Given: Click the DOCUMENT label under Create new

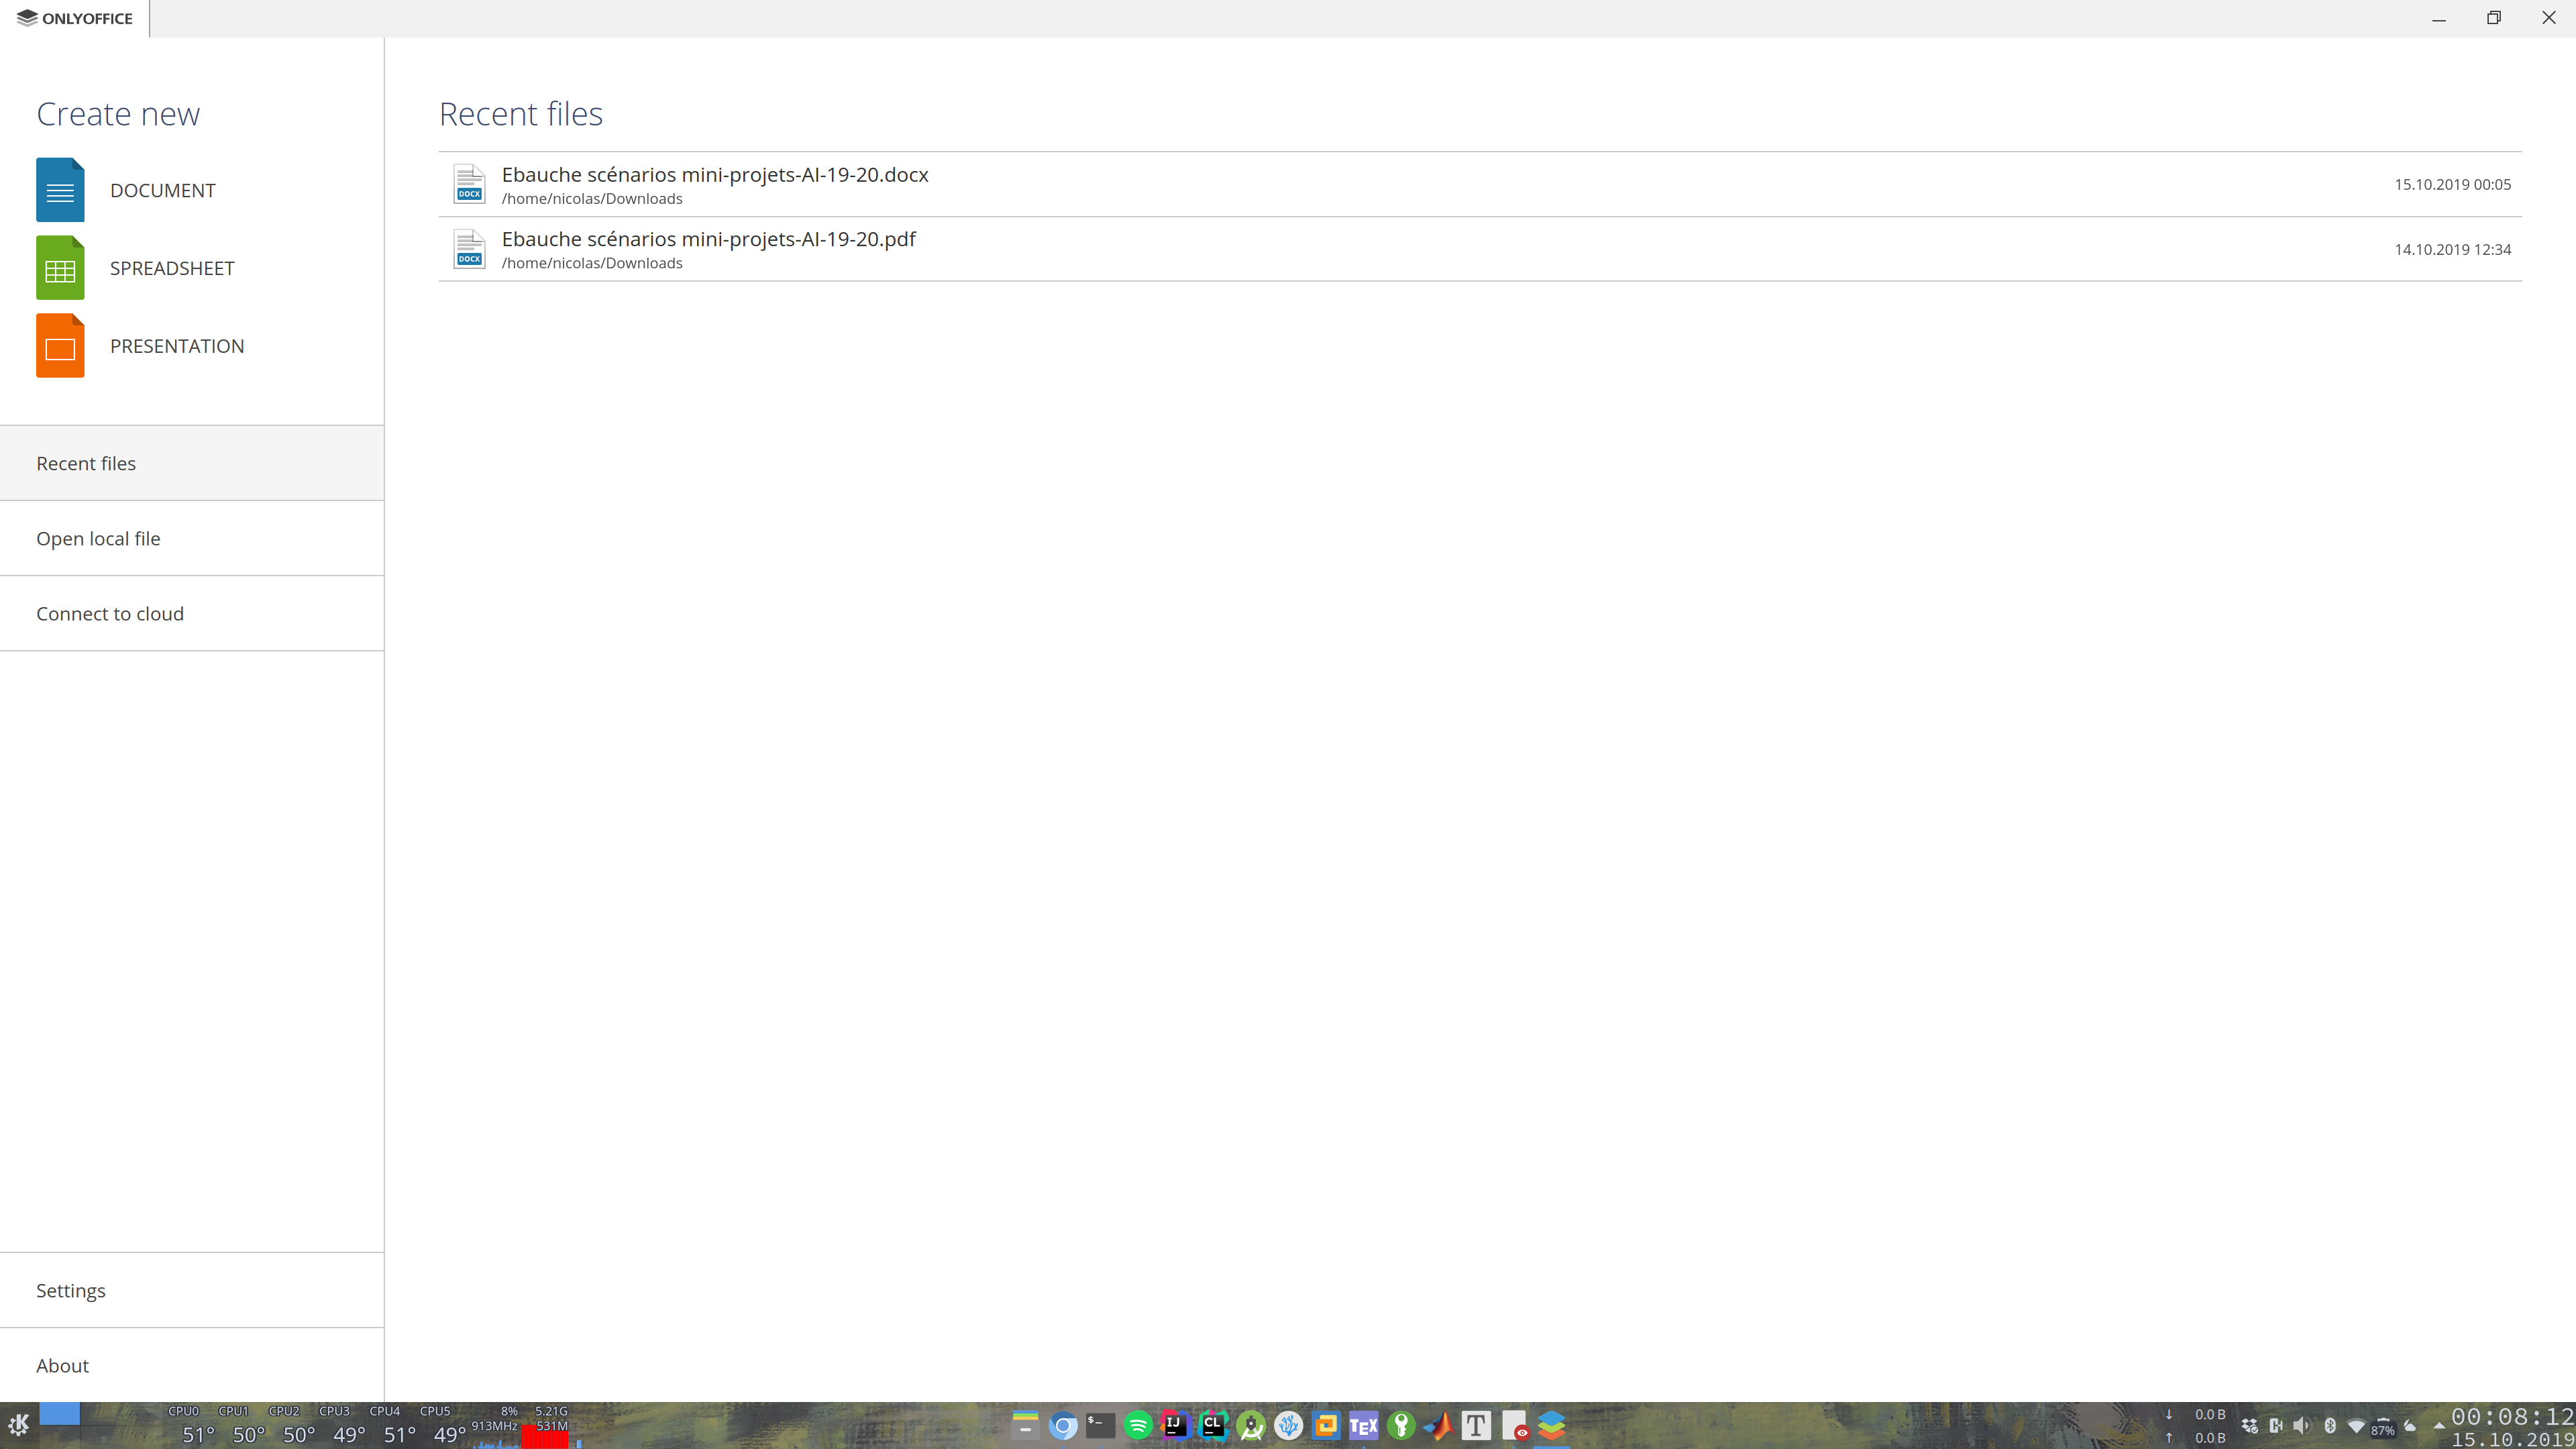Looking at the screenshot, I should pos(162,190).
